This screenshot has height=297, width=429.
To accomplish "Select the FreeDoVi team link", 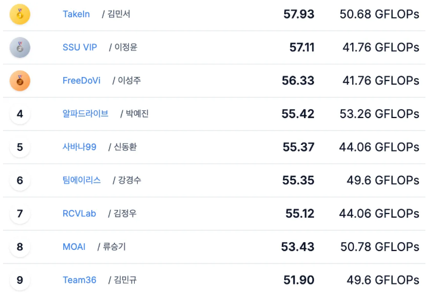I will coord(82,81).
